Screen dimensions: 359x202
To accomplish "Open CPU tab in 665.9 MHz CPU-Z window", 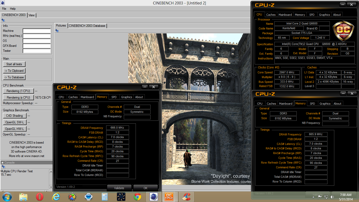I will pos(260,104).
